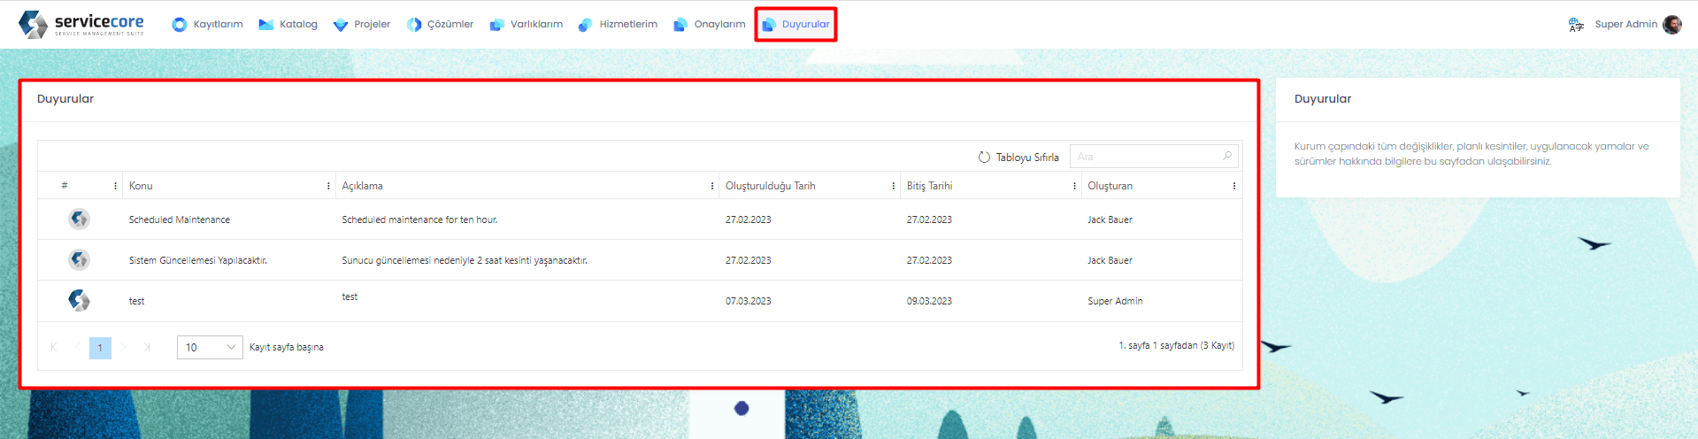Image resolution: width=1698 pixels, height=439 pixels.
Task: Open the records per page dropdown
Action: (210, 347)
